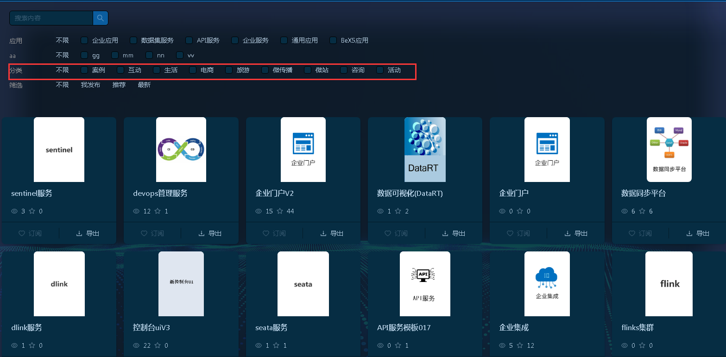Filter by 我发布
This screenshot has width=726, height=357.
tap(90, 85)
